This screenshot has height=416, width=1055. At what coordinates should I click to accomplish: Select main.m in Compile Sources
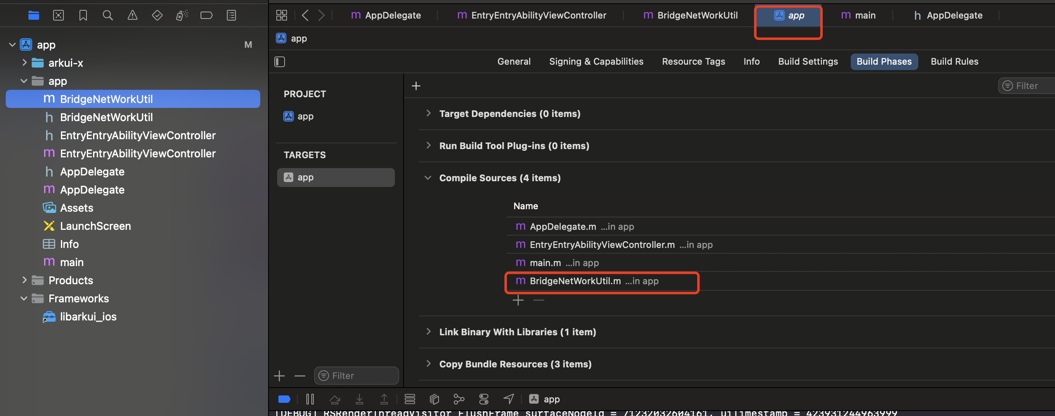(557, 263)
